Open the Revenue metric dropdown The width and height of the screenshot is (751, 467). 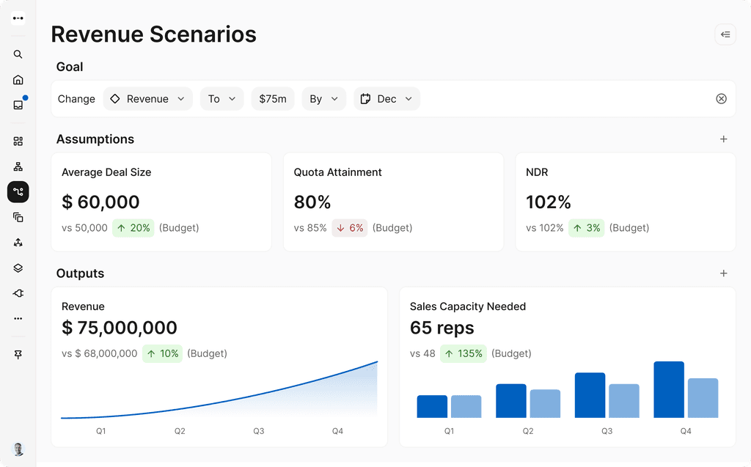147,98
